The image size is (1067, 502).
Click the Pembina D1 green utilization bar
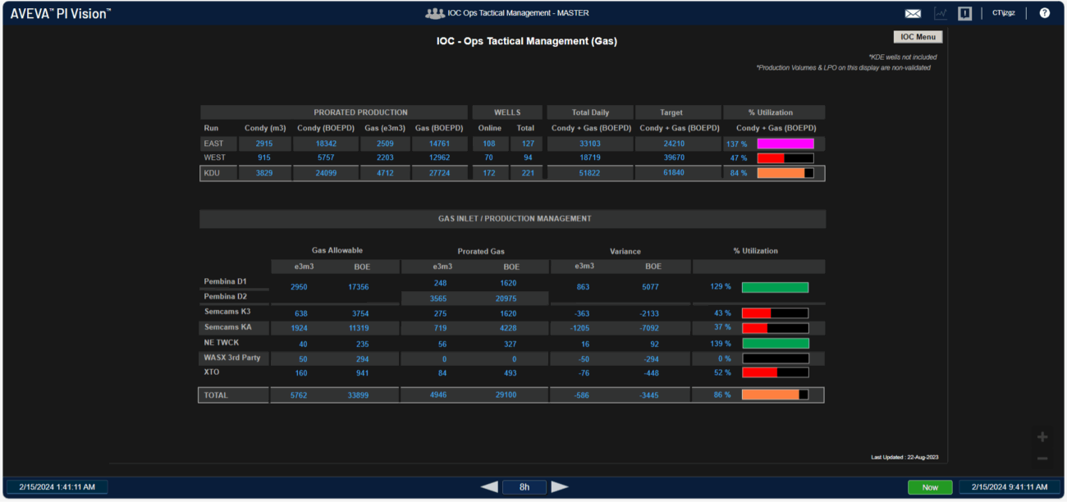click(775, 287)
